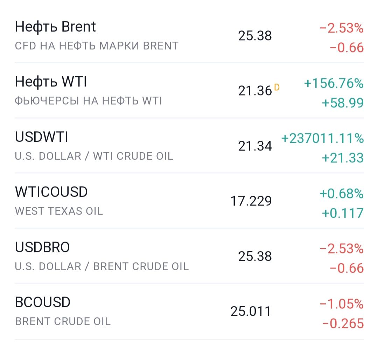
Task: Click the WTICOUSD price 17.229
Action: pos(251,201)
